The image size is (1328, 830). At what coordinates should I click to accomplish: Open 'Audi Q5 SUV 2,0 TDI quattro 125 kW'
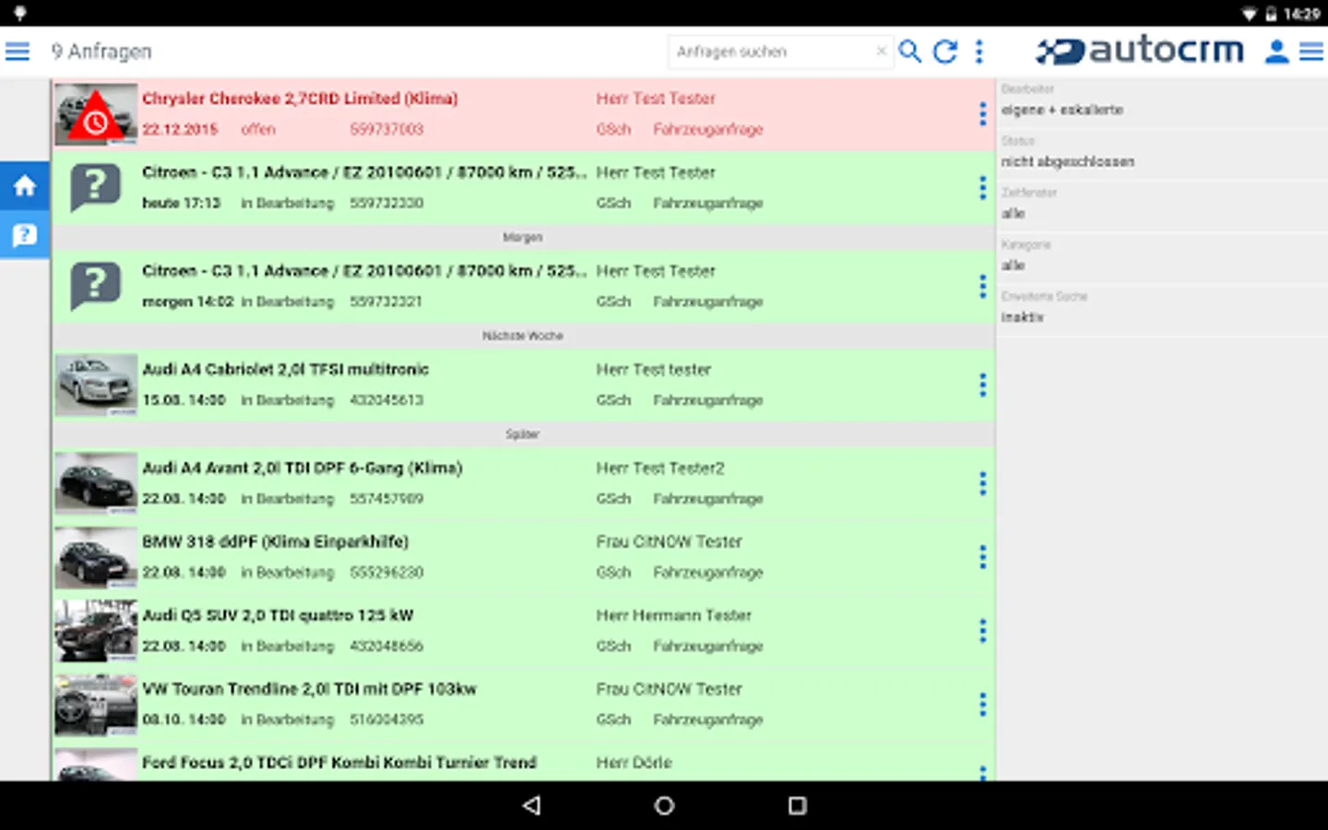click(x=278, y=616)
